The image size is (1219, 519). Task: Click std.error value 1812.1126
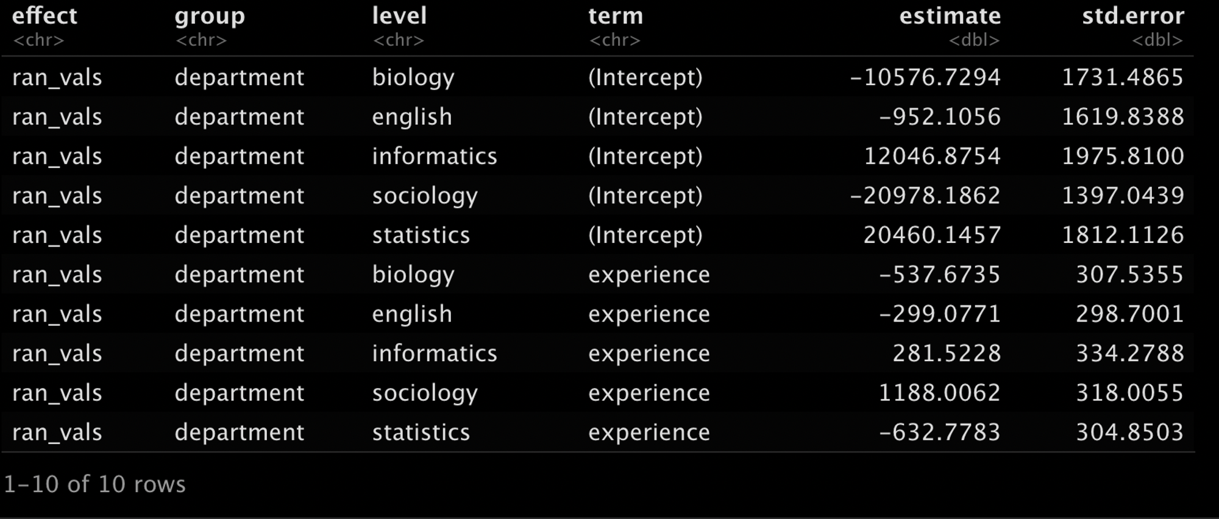tap(1123, 235)
